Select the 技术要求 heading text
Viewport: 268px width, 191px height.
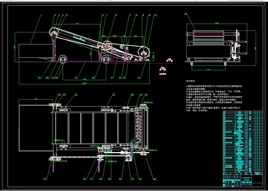coord(190,81)
